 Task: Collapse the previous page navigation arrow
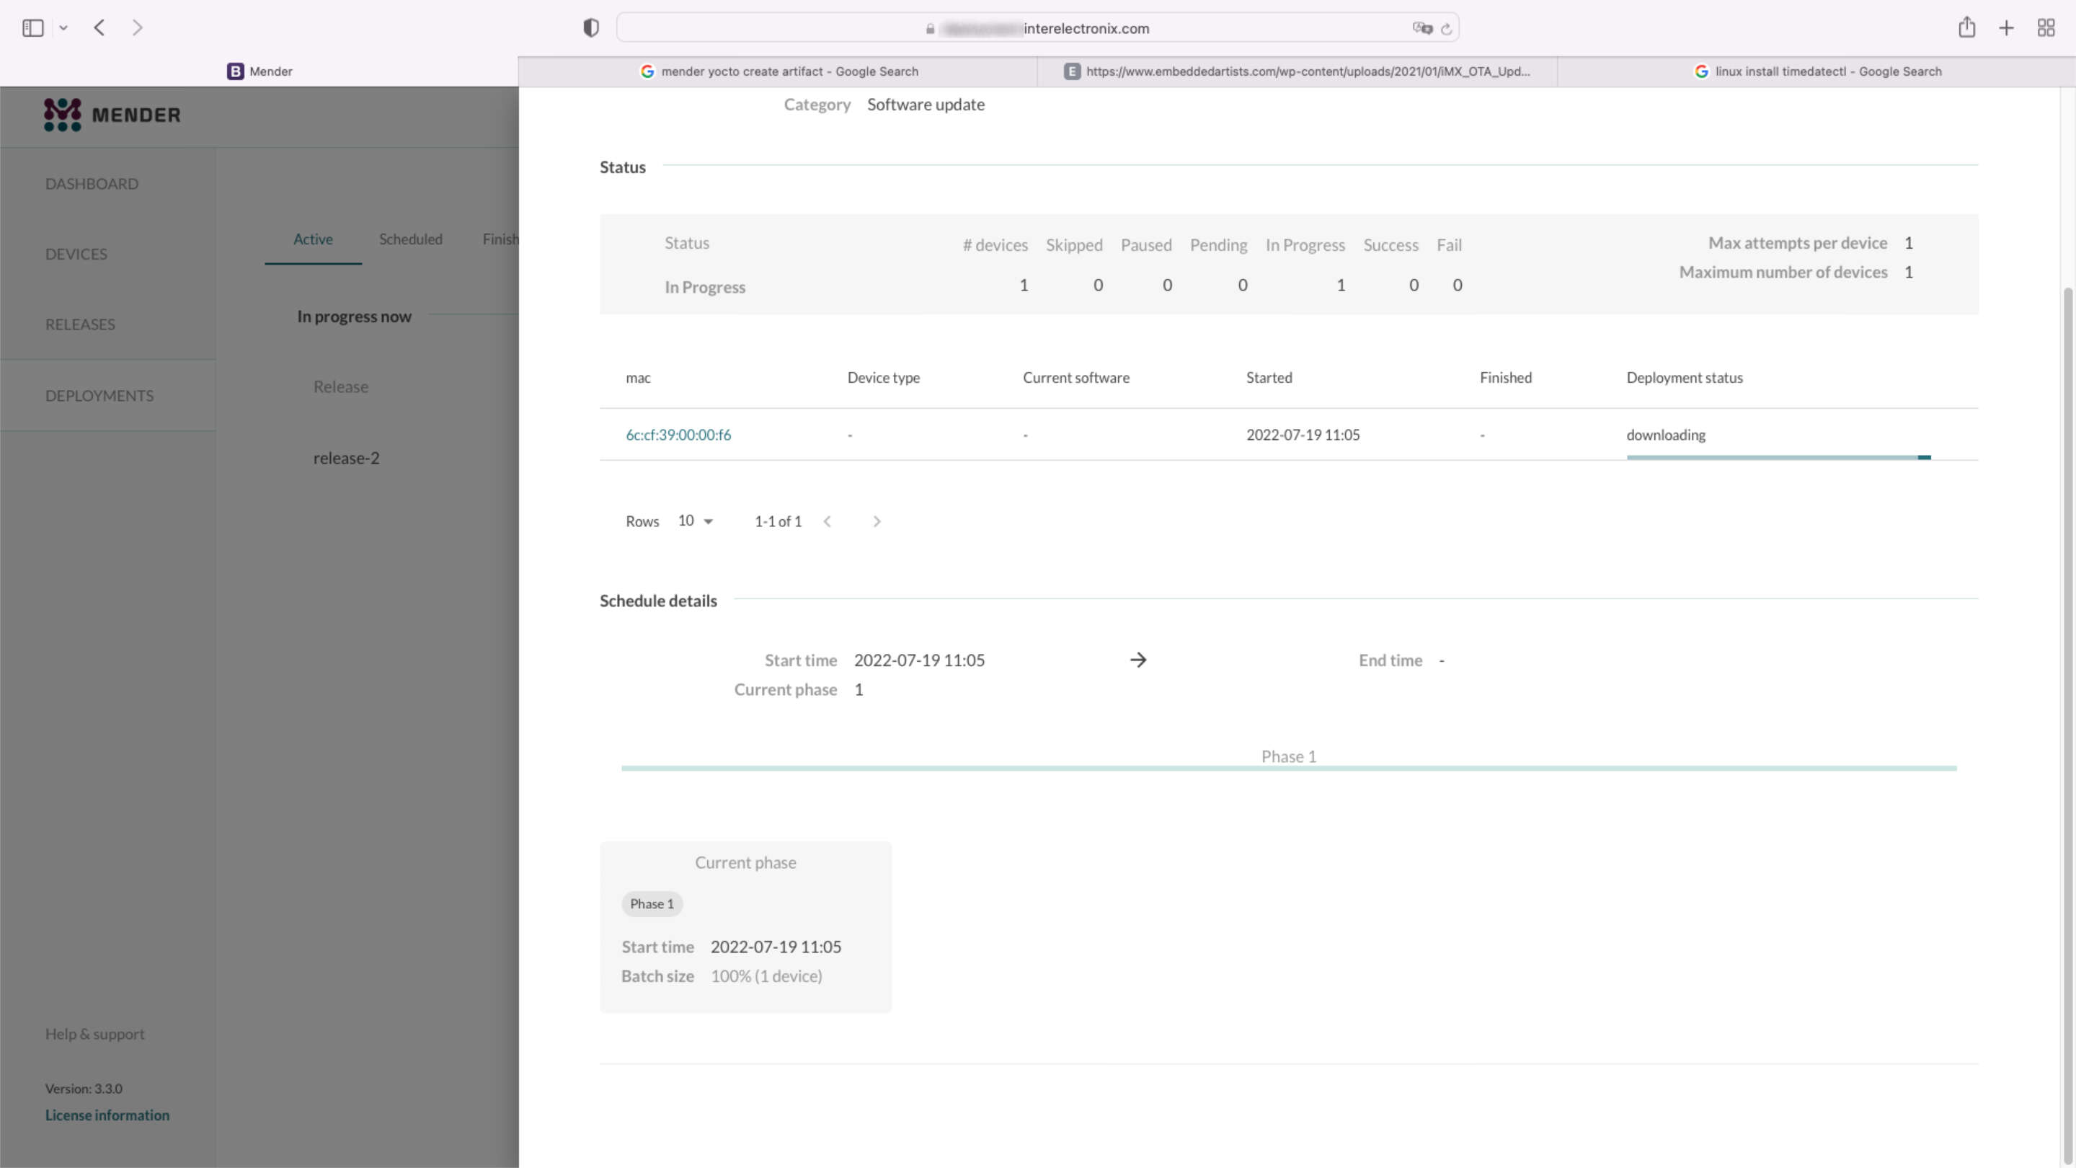click(99, 27)
